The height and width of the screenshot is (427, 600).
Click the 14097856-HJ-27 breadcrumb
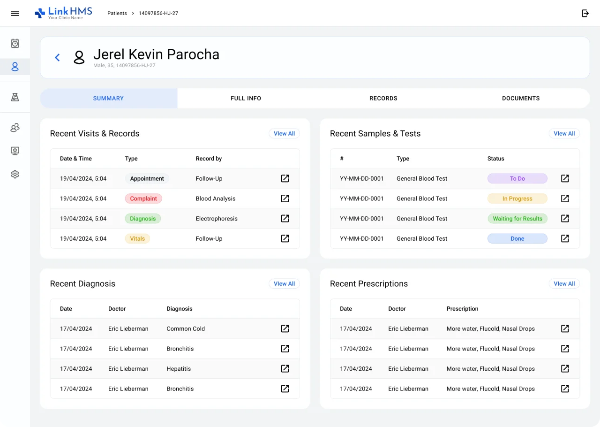pyautogui.click(x=158, y=13)
